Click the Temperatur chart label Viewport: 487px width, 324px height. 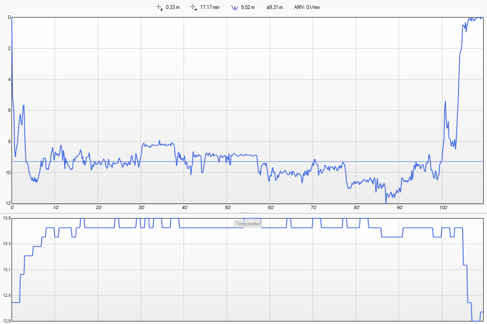click(x=248, y=224)
